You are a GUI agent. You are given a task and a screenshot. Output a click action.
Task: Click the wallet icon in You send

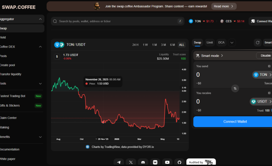pos(269,66)
